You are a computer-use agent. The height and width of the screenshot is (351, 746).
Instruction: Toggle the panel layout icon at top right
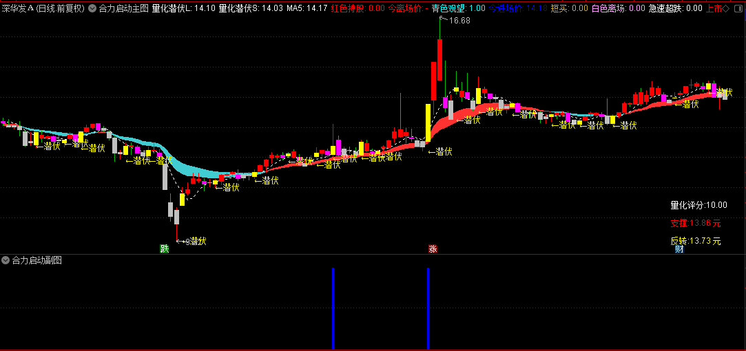pos(737,8)
